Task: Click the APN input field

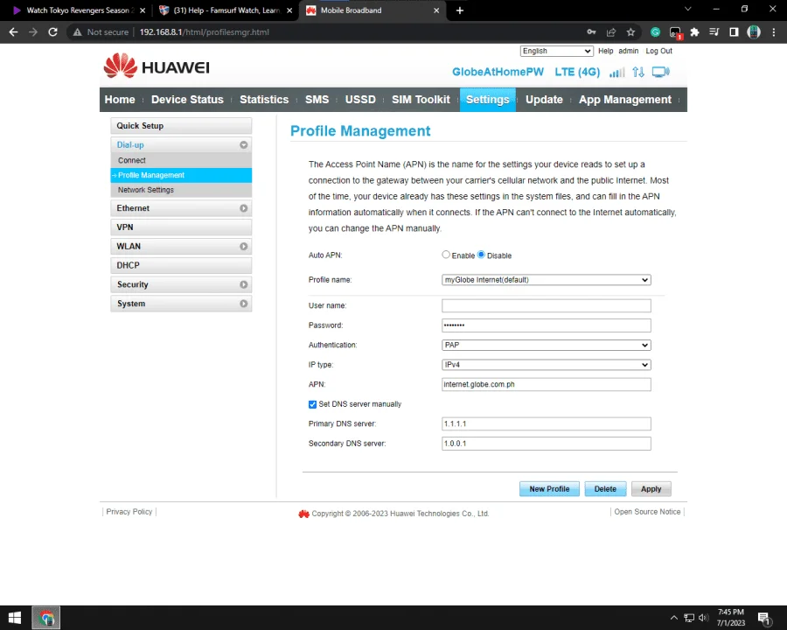Action: tap(546, 384)
